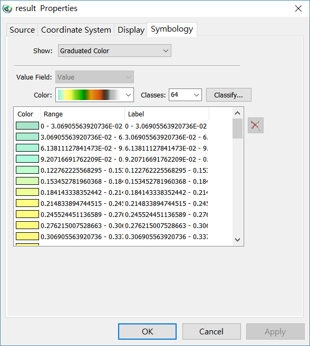Click the globe application icon in title bar
The width and height of the screenshot is (310, 346).
click(7, 8)
